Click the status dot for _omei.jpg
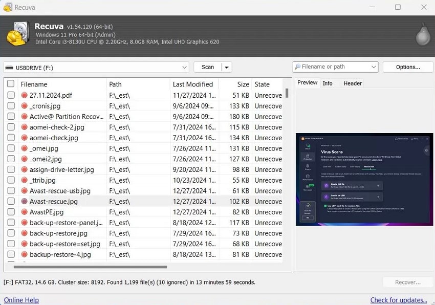This screenshot has height=305, width=435. [x=25, y=148]
